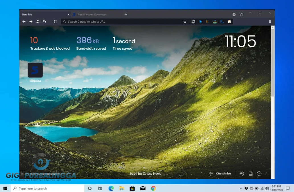Screen dimensions: 294x192
Task: Click the clipboard notes toolbar icon
Action: pos(229,22)
